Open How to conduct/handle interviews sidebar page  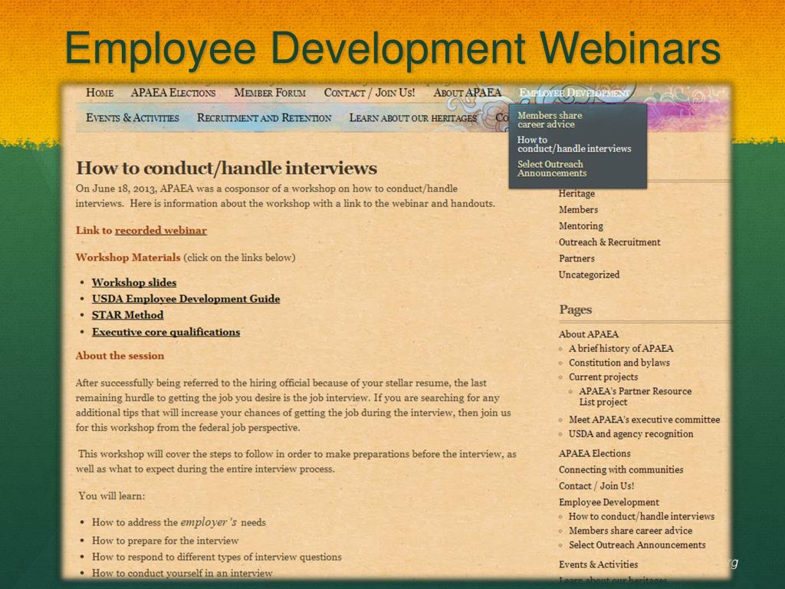click(642, 516)
